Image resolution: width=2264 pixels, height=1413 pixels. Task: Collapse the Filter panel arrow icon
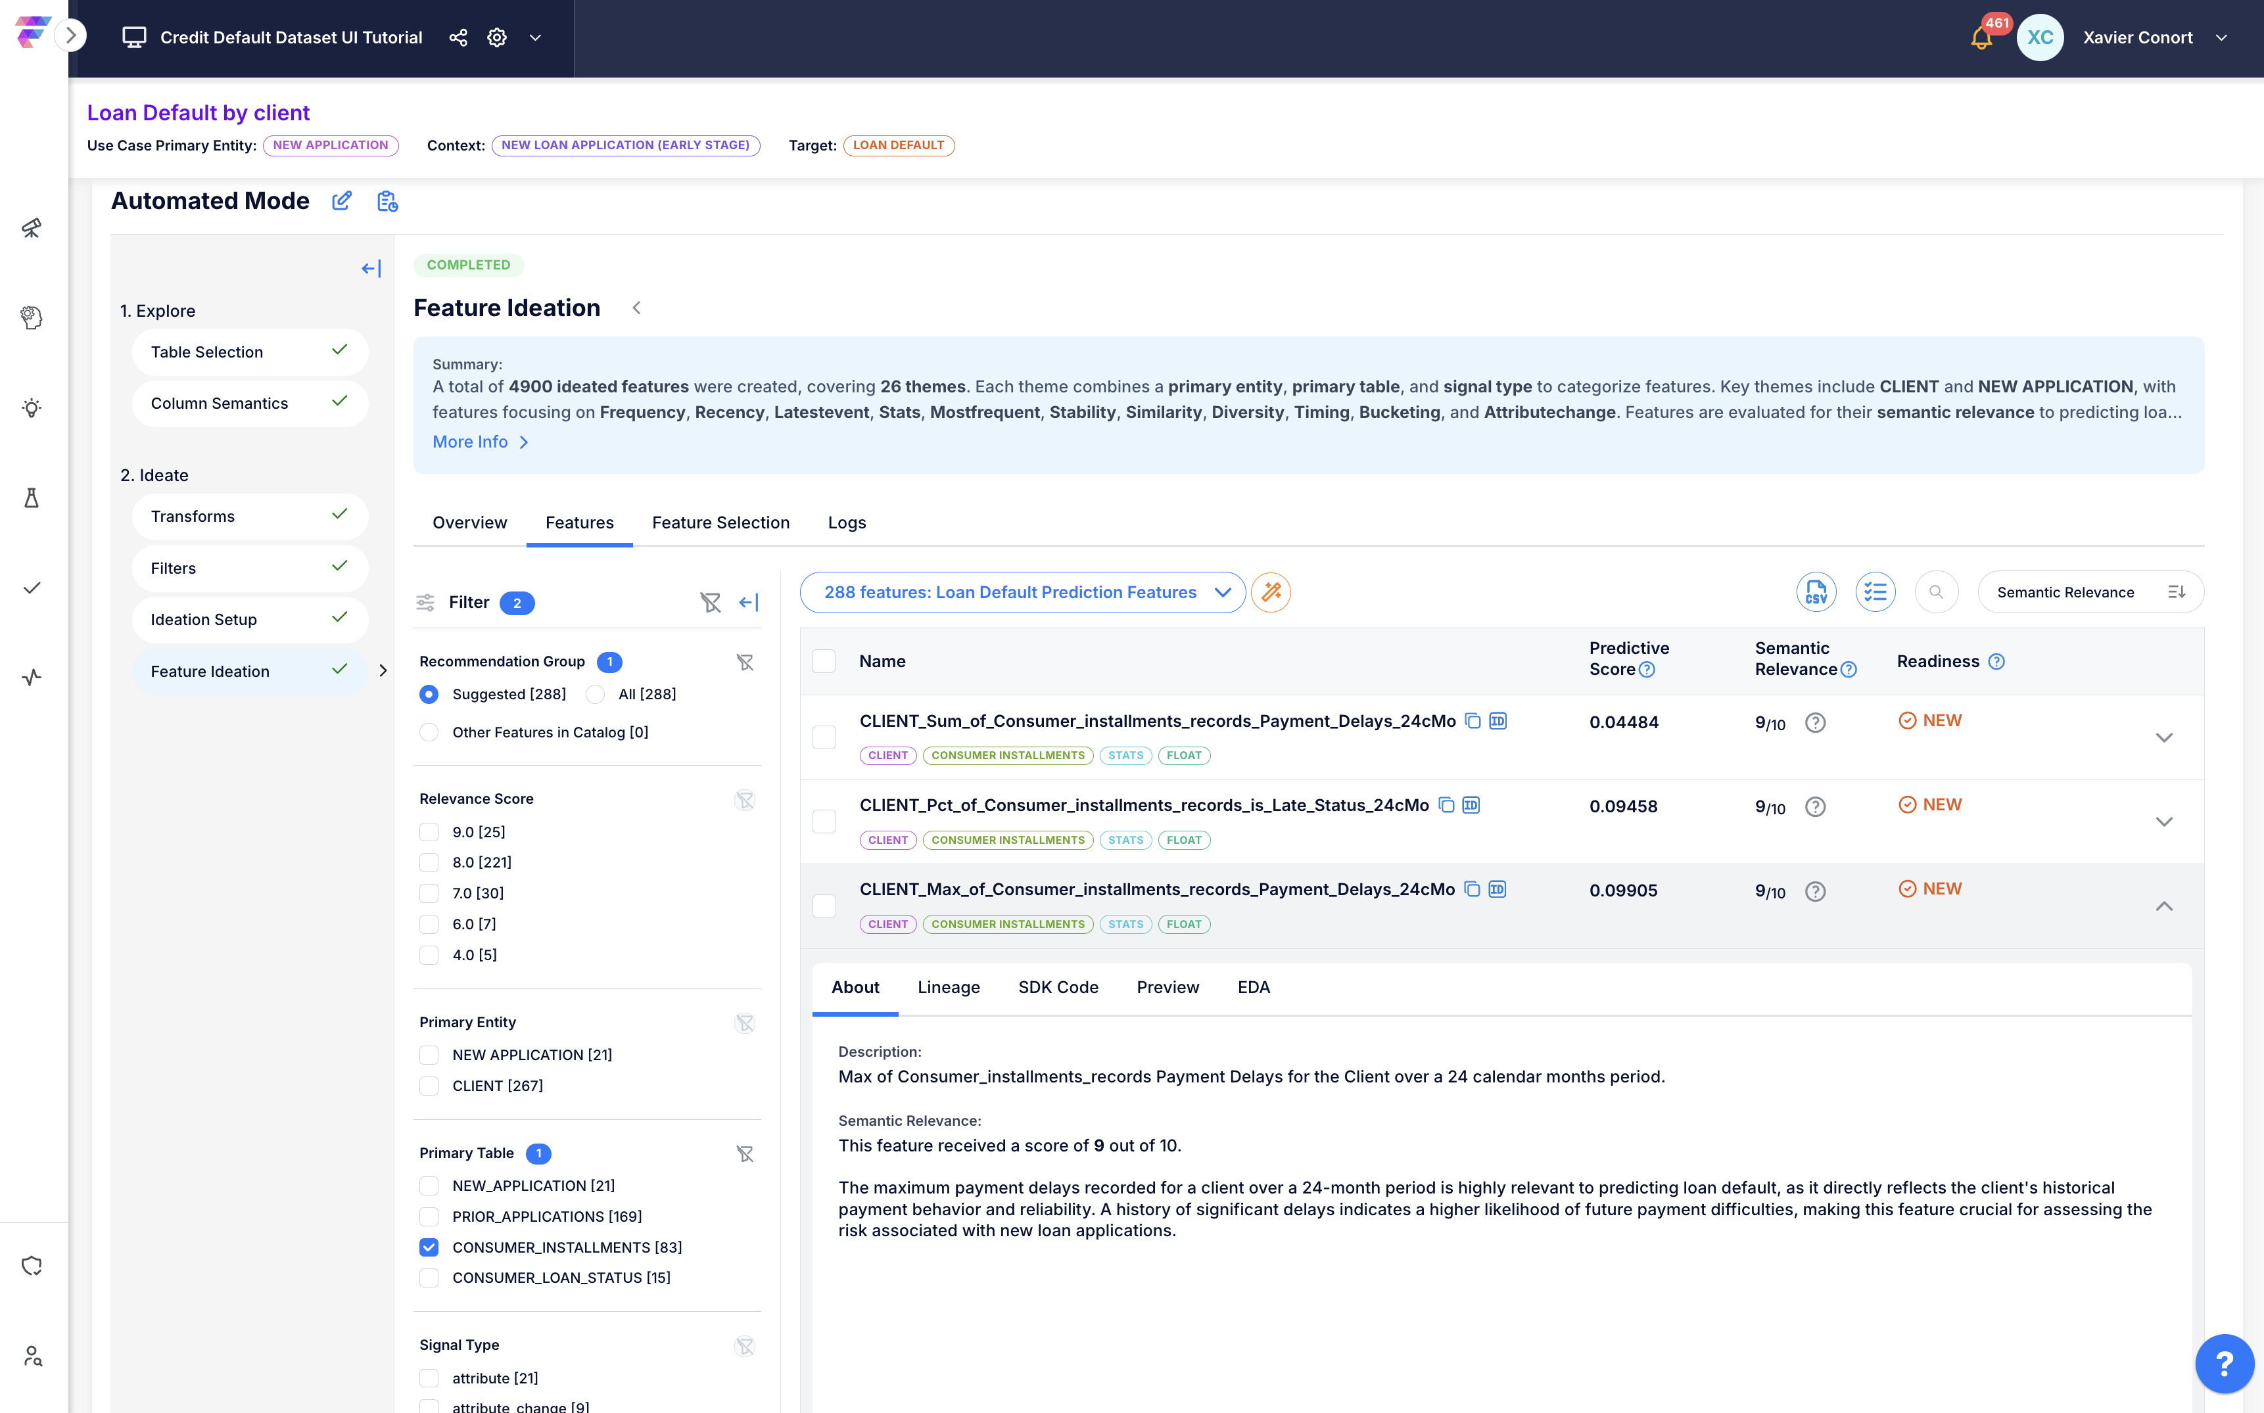(x=749, y=603)
